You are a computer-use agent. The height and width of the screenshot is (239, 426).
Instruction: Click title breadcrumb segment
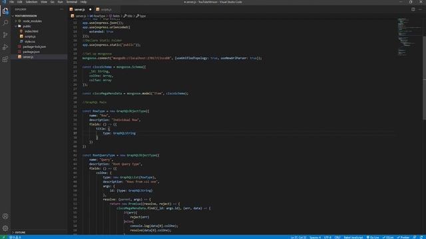pyautogui.click(x=128, y=16)
